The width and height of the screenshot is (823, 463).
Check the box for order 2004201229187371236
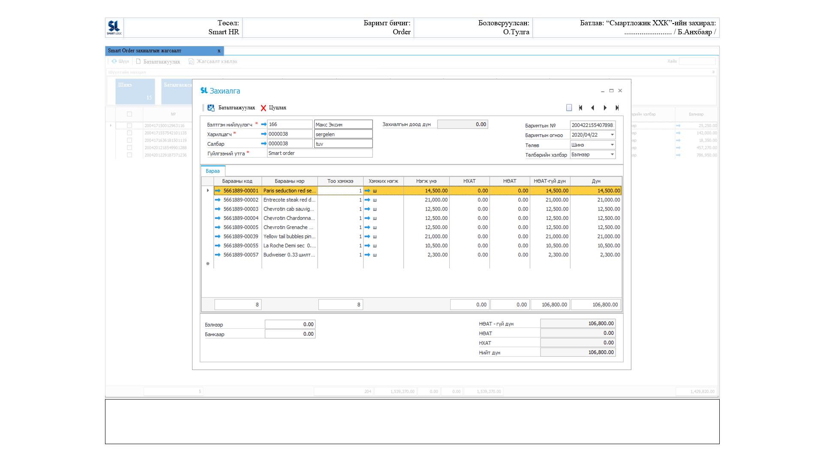pyautogui.click(x=129, y=155)
